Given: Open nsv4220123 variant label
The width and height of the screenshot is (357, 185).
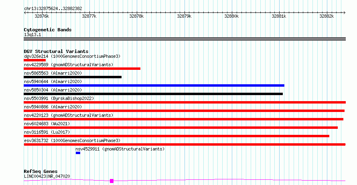Looking at the screenshot, I should pos(69,115).
